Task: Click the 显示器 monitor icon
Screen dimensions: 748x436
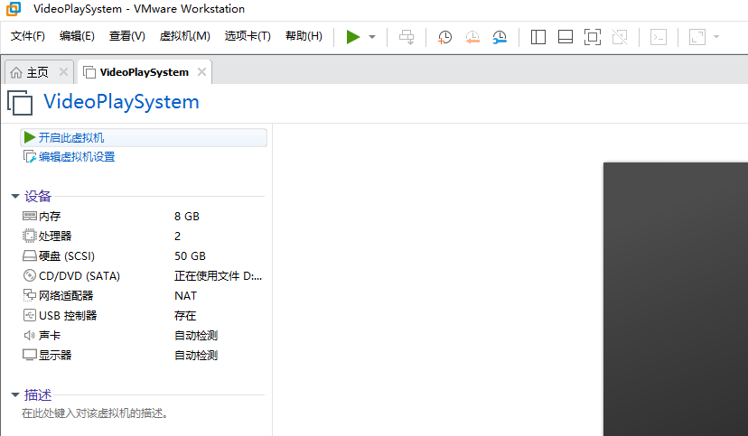Action: [30, 355]
